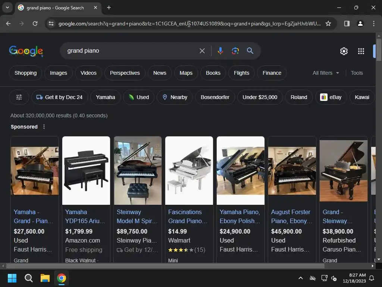This screenshot has width=382, height=287.
Task: Open Sponsored three-dot options
Action: pos(44,127)
